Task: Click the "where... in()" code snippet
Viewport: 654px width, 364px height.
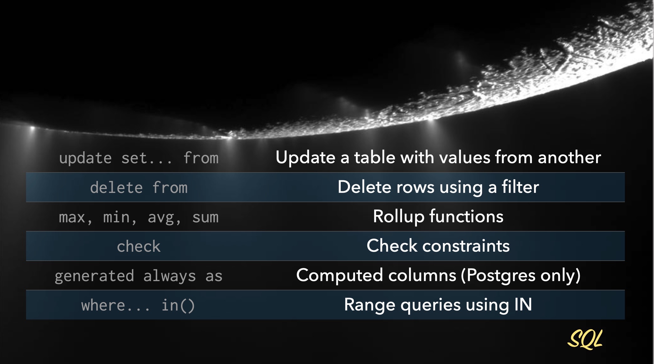Action: 138,305
